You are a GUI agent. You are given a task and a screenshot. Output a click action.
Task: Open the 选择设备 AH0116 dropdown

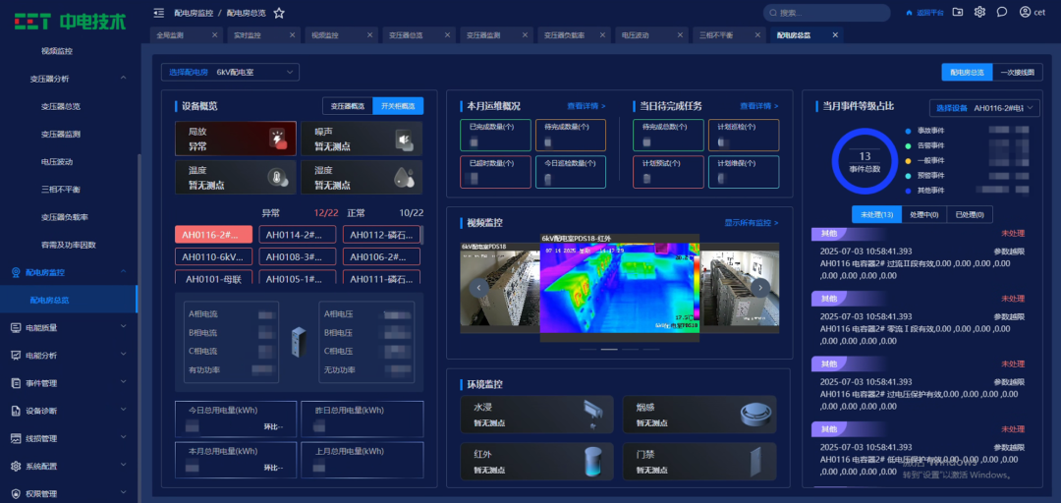pos(984,107)
